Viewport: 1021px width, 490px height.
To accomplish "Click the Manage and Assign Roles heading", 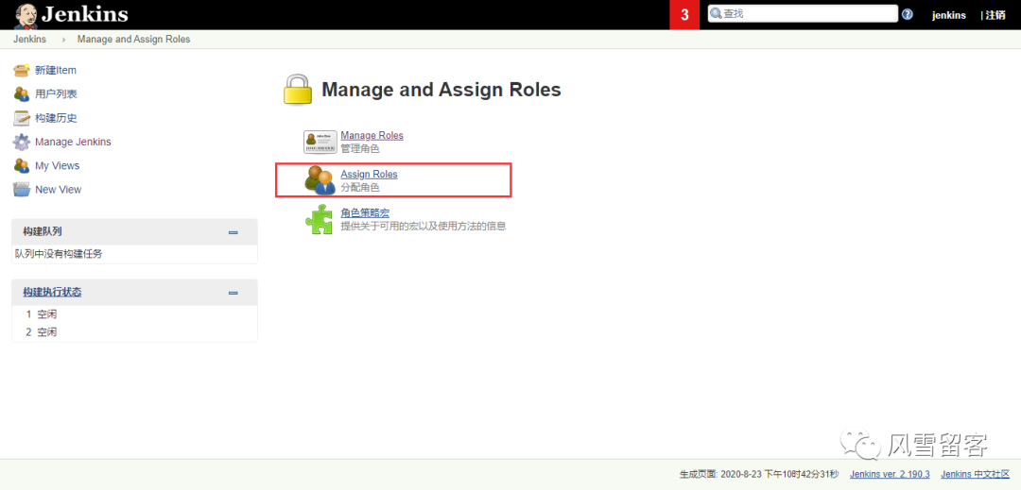I will (441, 90).
